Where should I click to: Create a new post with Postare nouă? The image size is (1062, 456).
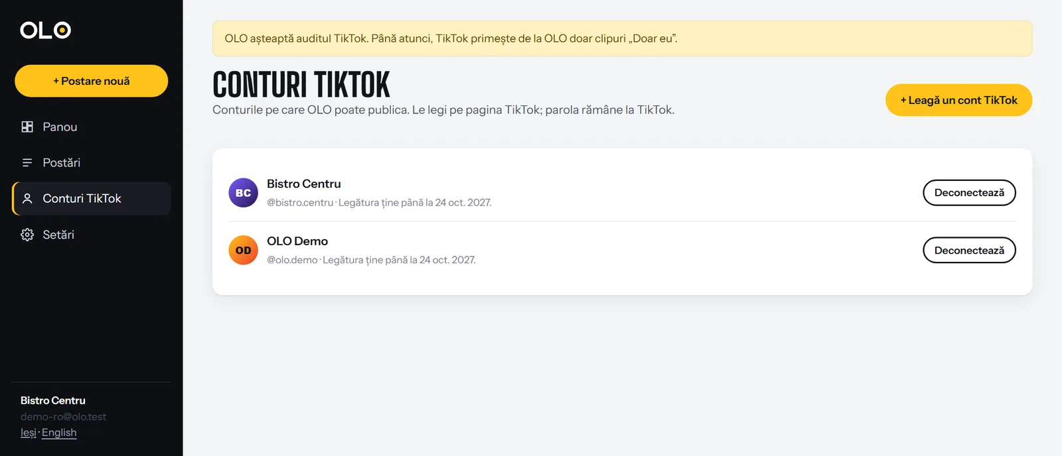coord(92,81)
